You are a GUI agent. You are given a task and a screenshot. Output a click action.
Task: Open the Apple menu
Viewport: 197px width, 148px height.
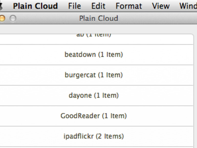pyautogui.click(x=2, y=6)
